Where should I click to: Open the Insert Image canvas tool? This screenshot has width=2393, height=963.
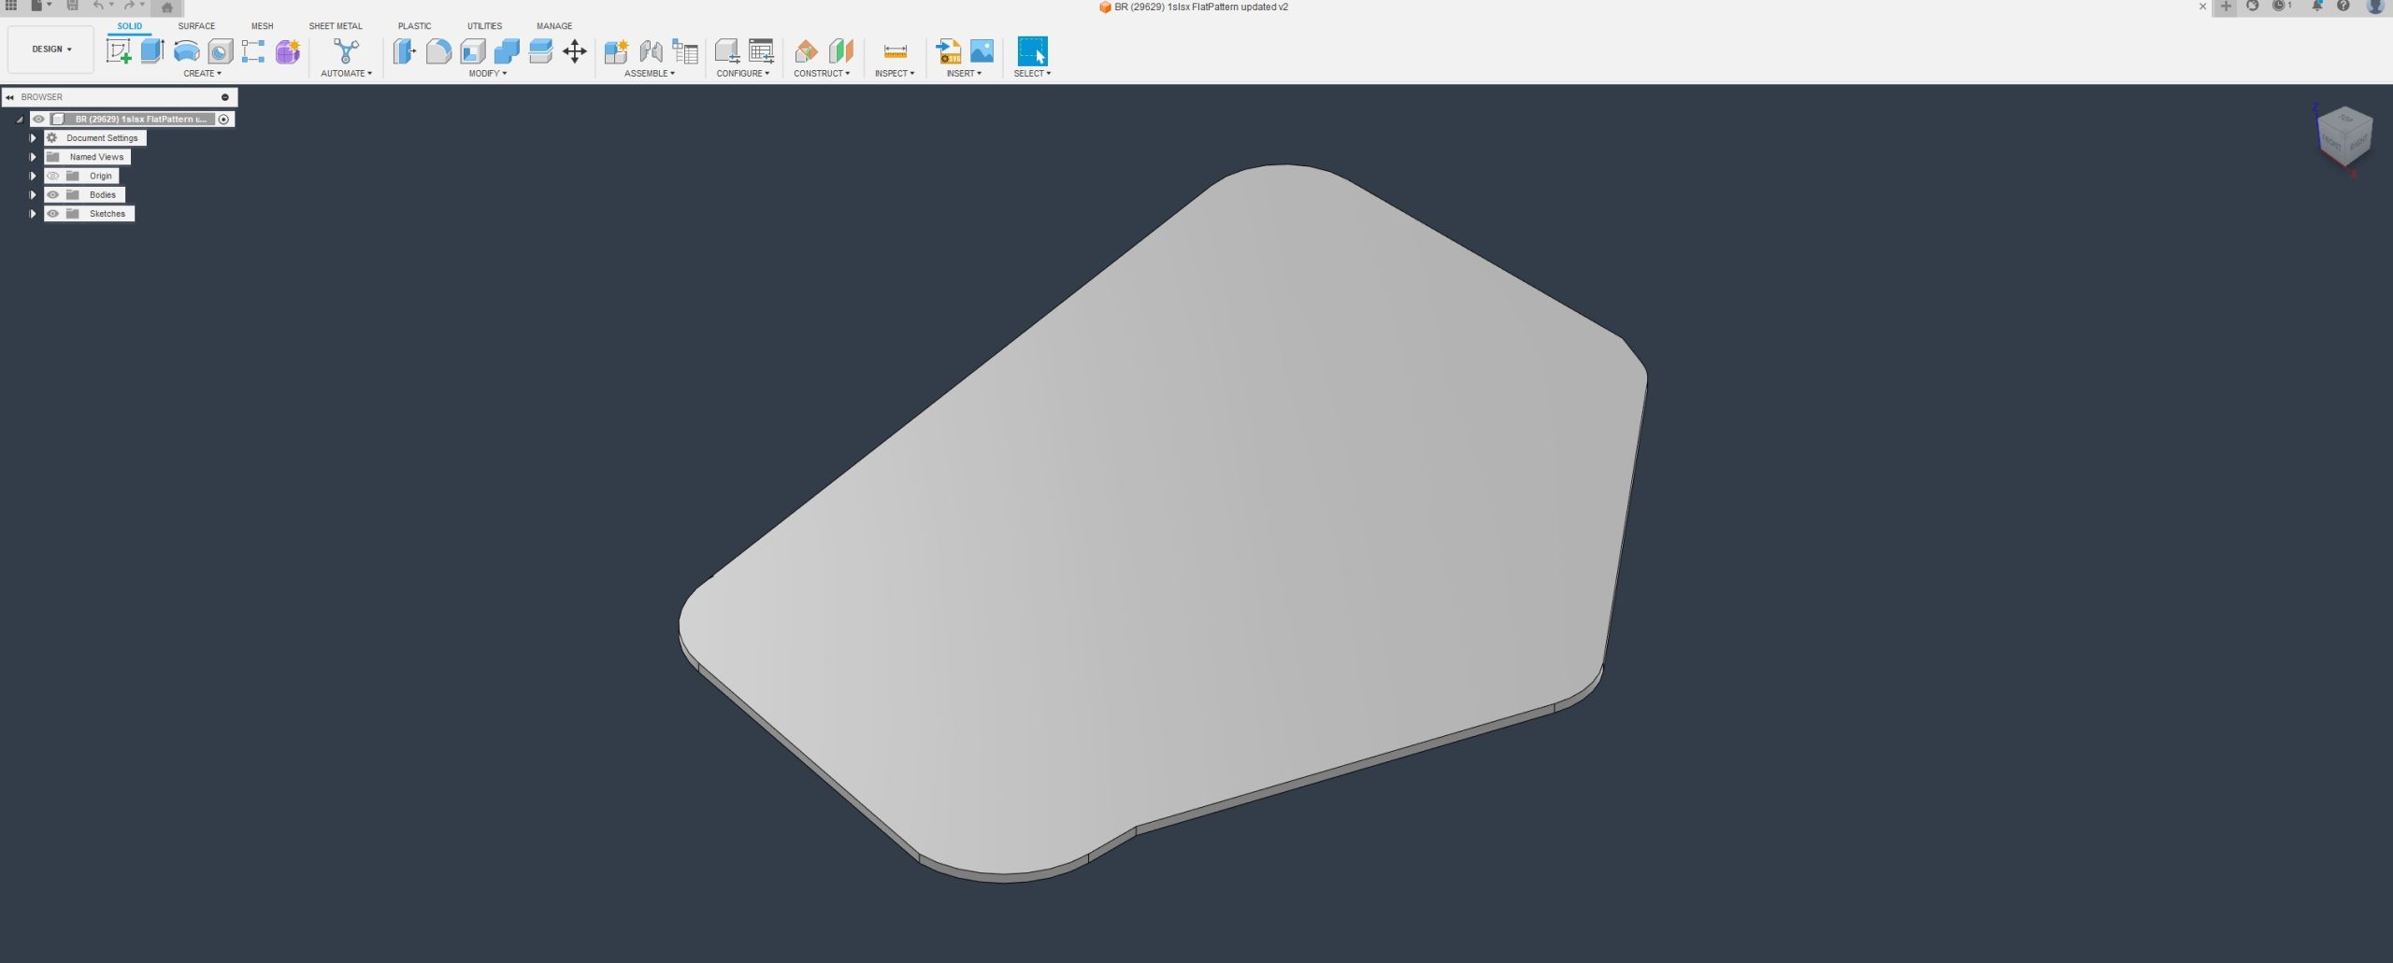(x=982, y=51)
